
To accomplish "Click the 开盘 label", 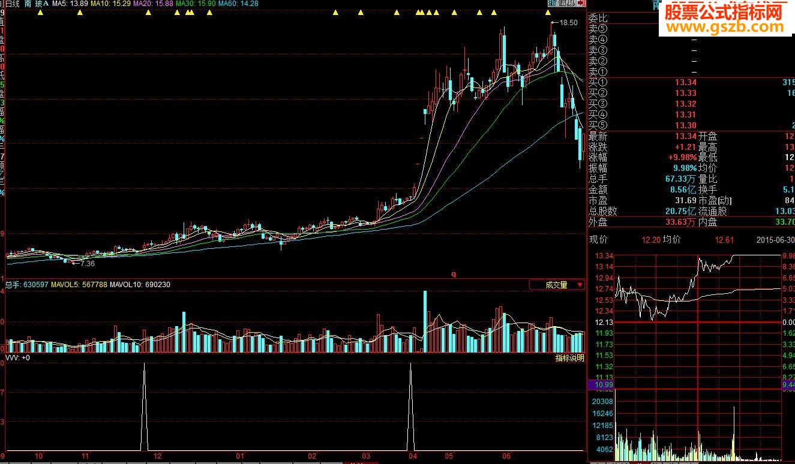I will (708, 137).
